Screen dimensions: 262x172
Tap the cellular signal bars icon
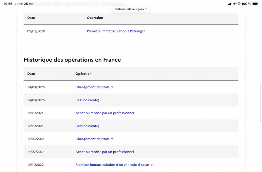[x=230, y=4]
